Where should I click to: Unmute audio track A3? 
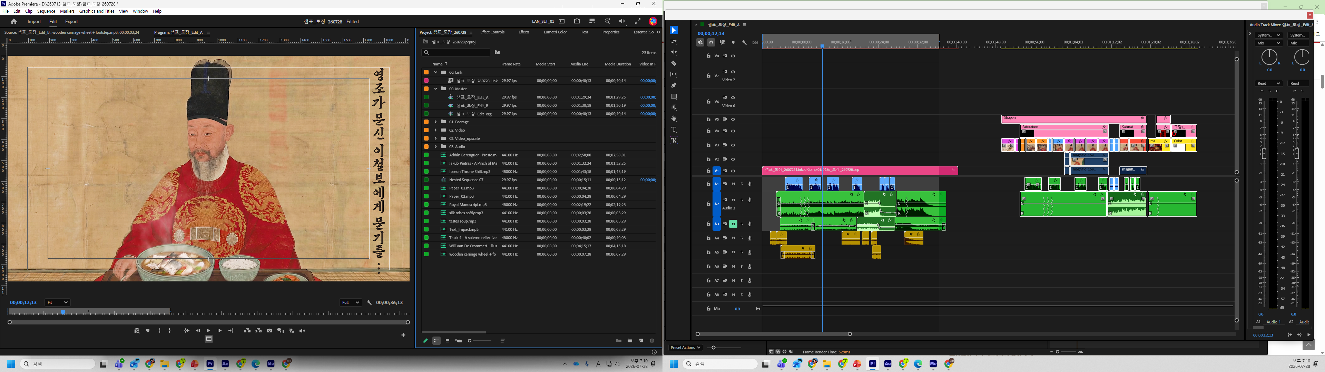[733, 224]
